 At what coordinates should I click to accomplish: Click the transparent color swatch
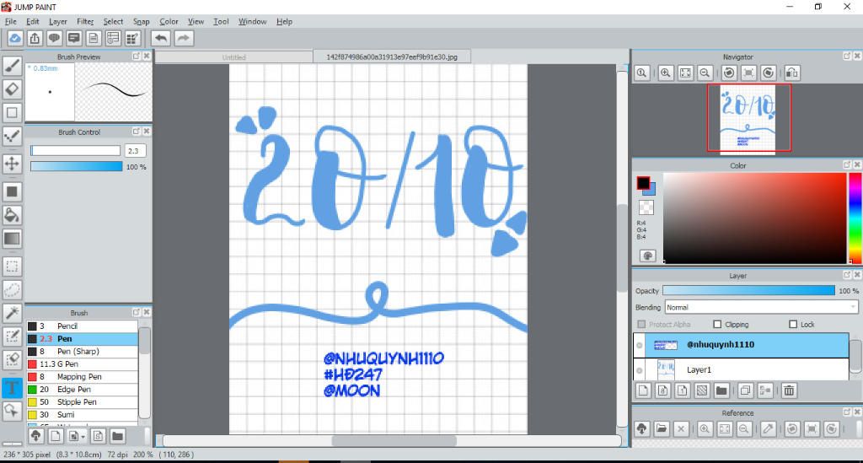click(646, 207)
